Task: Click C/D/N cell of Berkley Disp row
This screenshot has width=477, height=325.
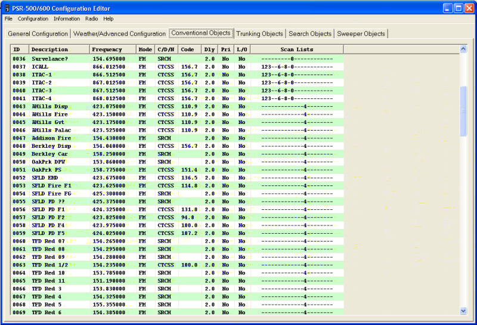Action: pos(166,146)
